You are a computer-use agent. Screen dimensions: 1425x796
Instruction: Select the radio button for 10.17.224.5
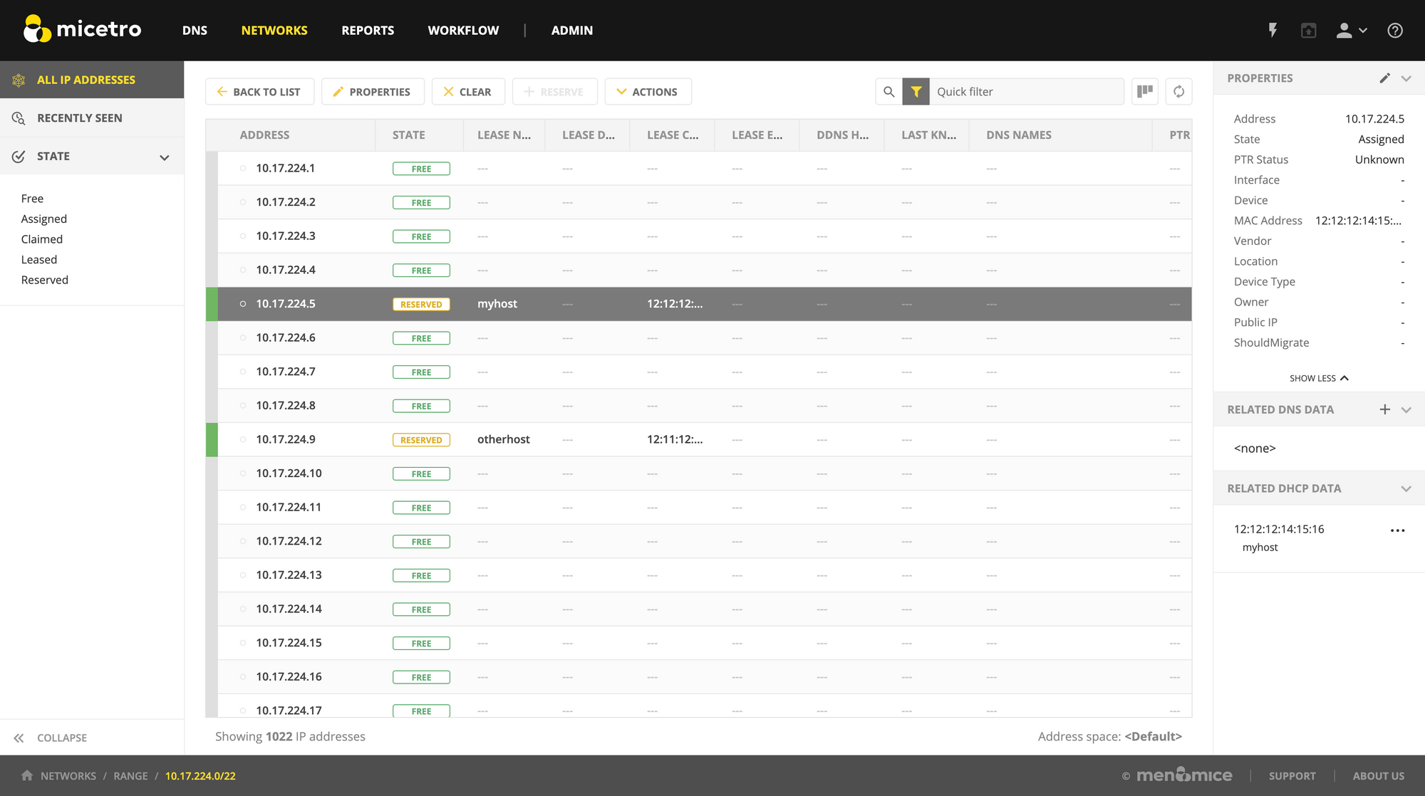(241, 303)
